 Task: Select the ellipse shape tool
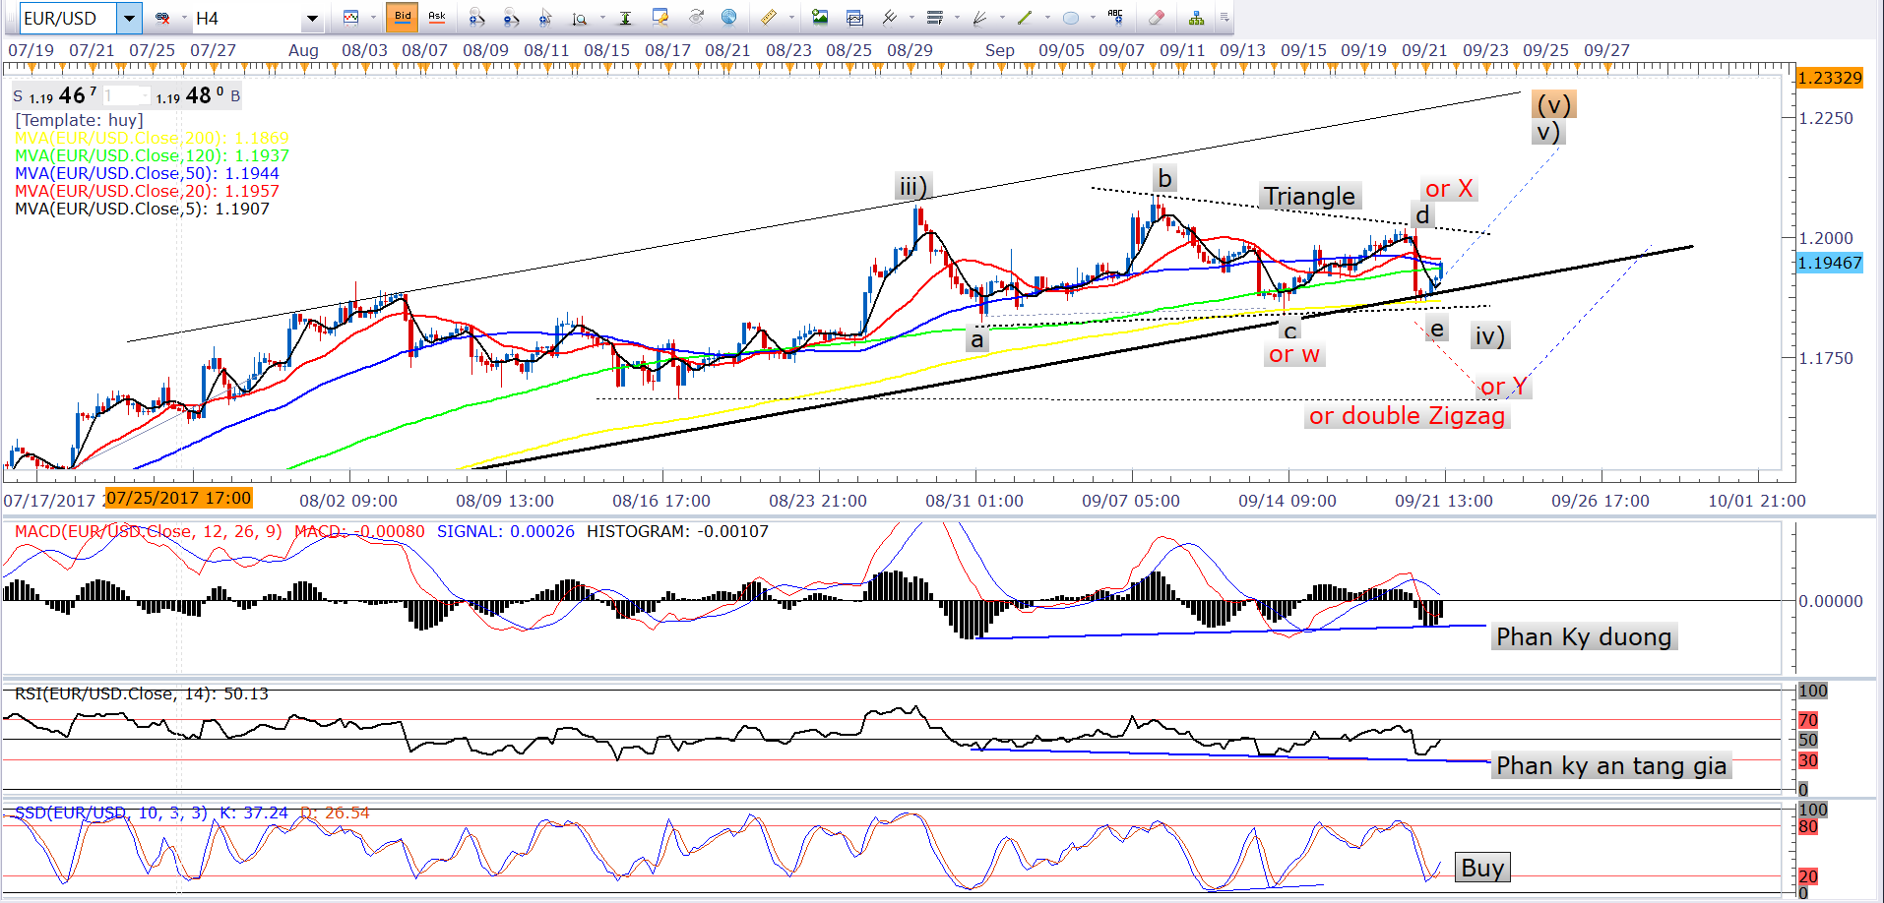click(x=1071, y=18)
